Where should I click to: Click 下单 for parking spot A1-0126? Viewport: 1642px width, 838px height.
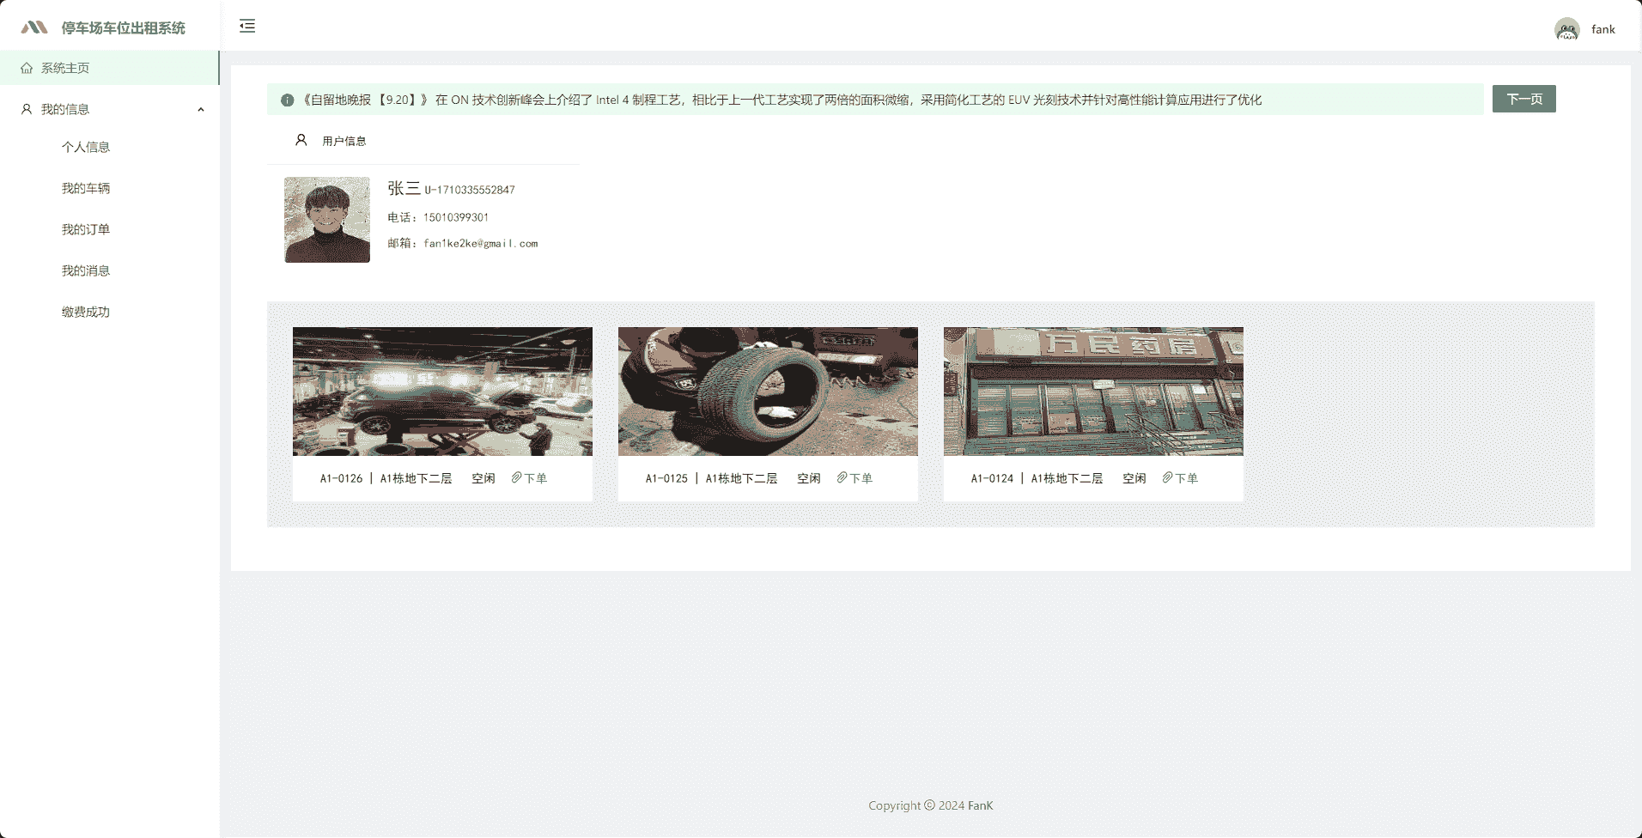536,478
